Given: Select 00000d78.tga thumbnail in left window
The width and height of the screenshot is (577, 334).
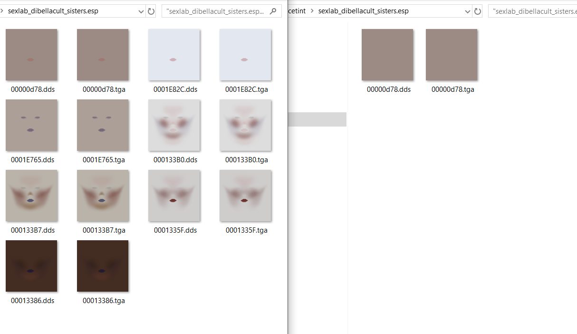Looking at the screenshot, I should [x=103, y=55].
